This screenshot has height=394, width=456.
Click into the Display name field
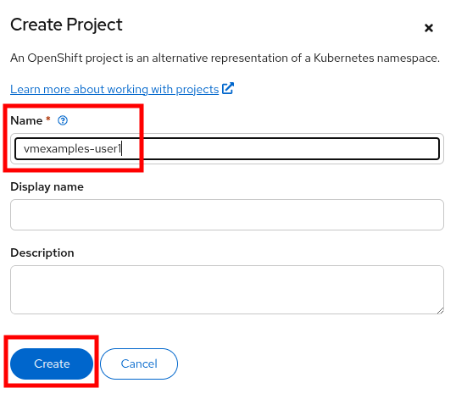click(227, 214)
